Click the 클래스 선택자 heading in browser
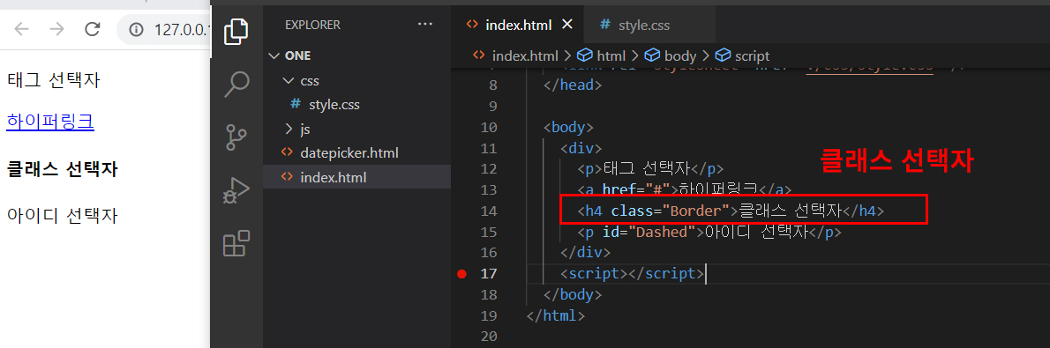The image size is (1050, 348). tap(63, 168)
